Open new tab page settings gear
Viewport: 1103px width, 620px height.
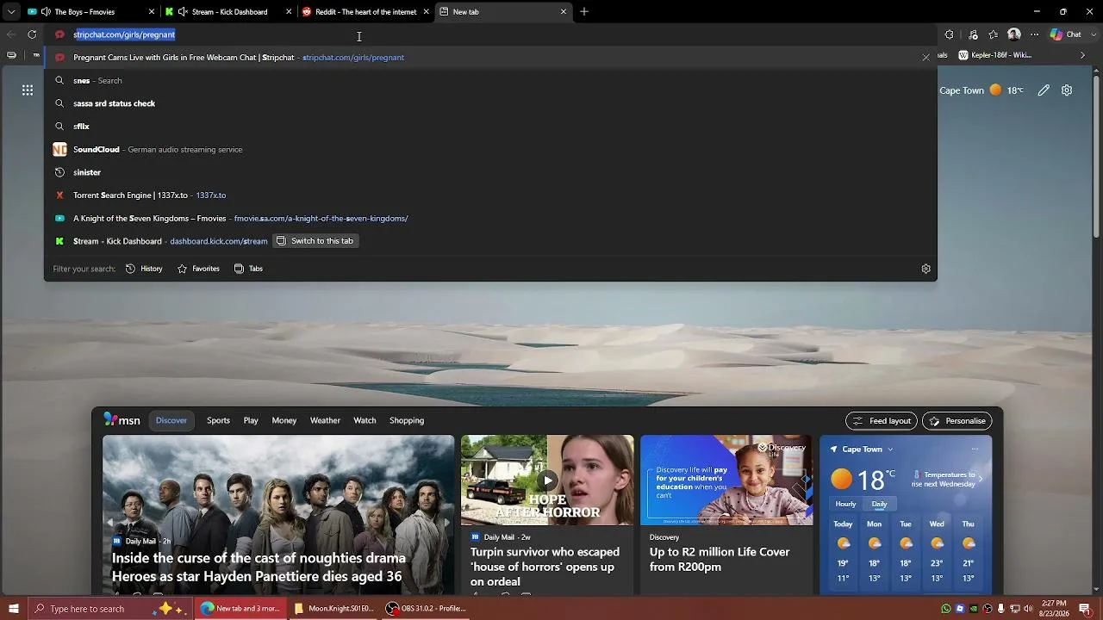(1067, 90)
